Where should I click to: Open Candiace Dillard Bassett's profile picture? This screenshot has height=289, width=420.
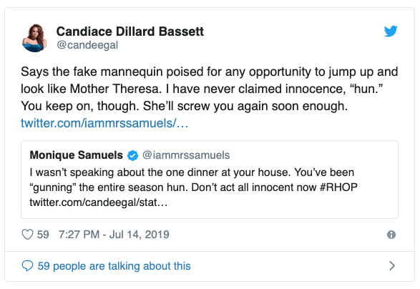click(34, 38)
